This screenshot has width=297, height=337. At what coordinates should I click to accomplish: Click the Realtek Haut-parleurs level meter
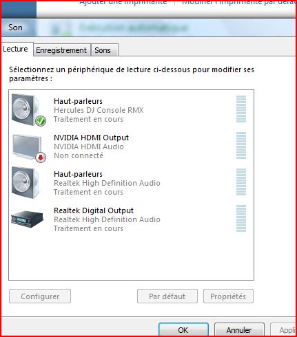point(241,182)
